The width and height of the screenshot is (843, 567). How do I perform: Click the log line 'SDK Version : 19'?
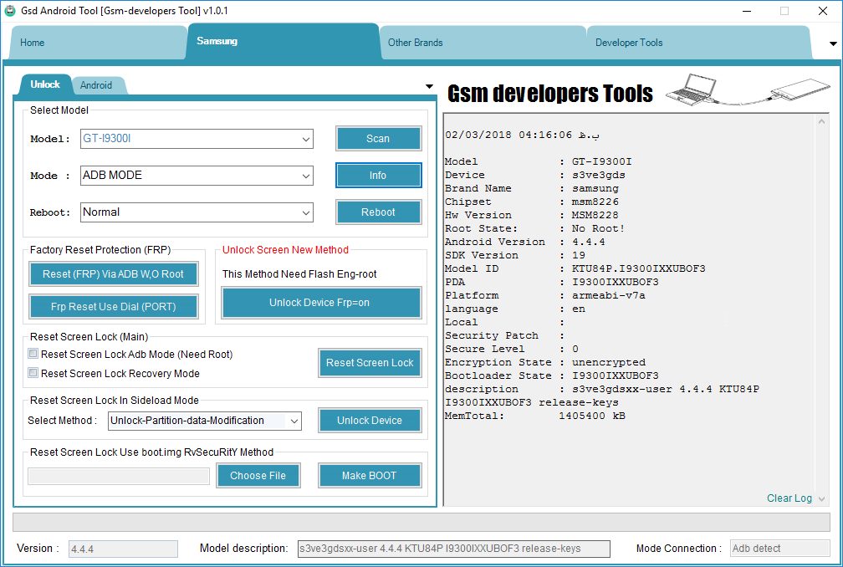(x=515, y=255)
